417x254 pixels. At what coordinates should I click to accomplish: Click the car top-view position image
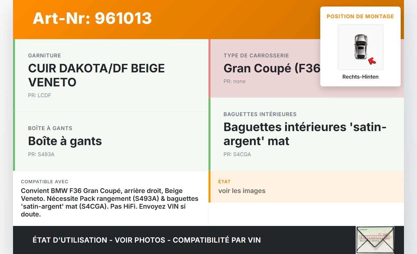(x=360, y=47)
